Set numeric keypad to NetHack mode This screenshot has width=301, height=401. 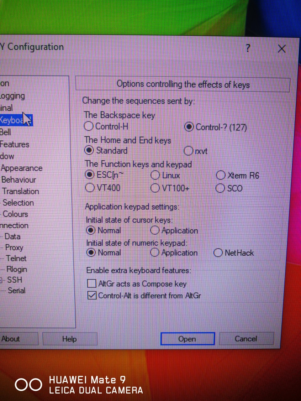pos(218,253)
